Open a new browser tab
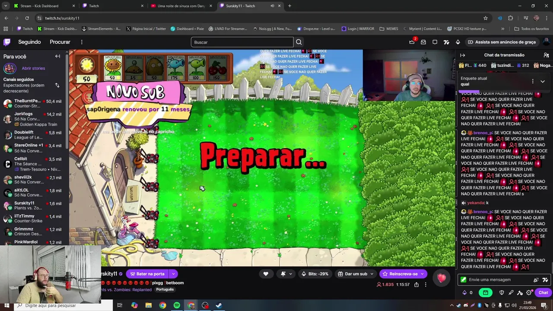Screen dimensions: 553x311 click(289, 6)
